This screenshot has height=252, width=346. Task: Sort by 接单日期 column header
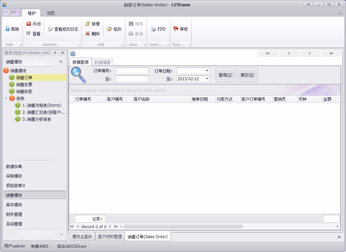coord(203,99)
